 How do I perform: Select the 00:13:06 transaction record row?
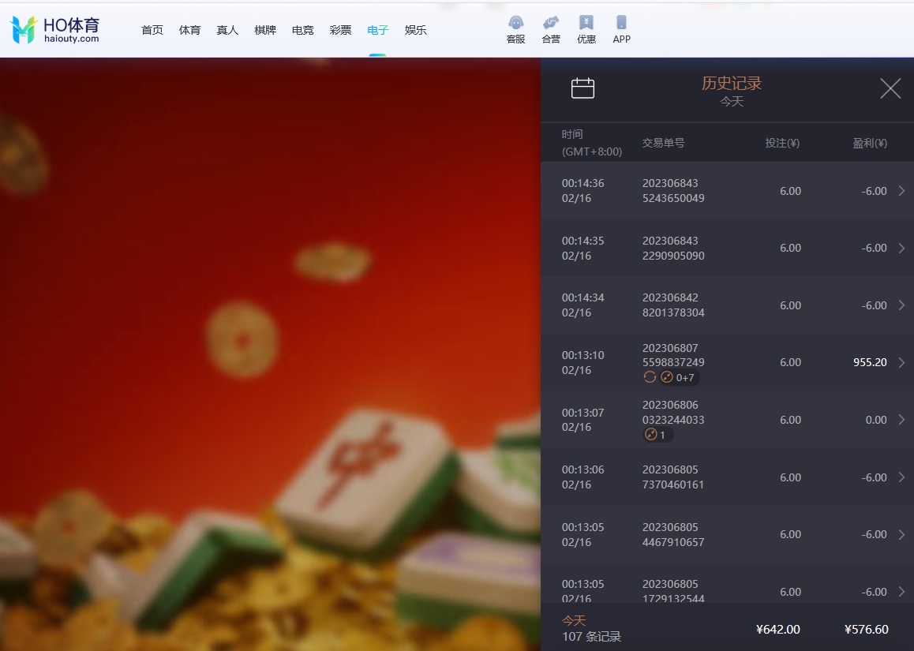[x=726, y=477]
